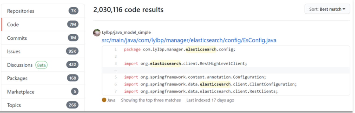This screenshot has width=355, height=113.
Task: Click the Lylbp user avatar
Action: [97, 33]
